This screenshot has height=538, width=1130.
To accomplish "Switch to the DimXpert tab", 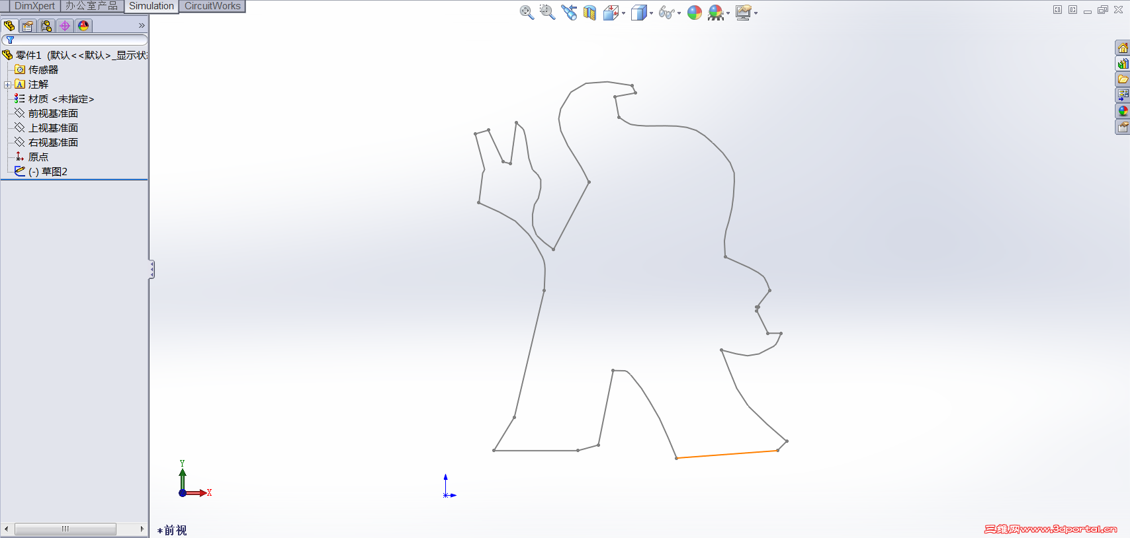I will (34, 6).
